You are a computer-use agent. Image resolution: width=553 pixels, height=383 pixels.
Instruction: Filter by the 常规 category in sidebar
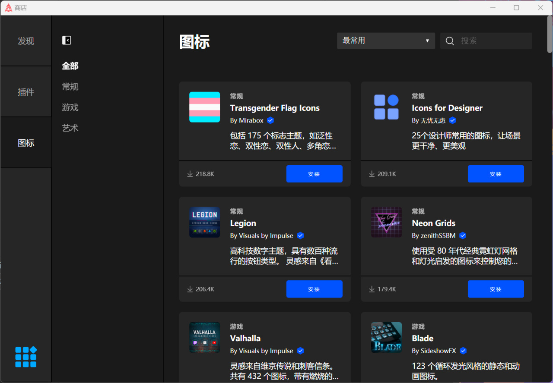(70, 87)
